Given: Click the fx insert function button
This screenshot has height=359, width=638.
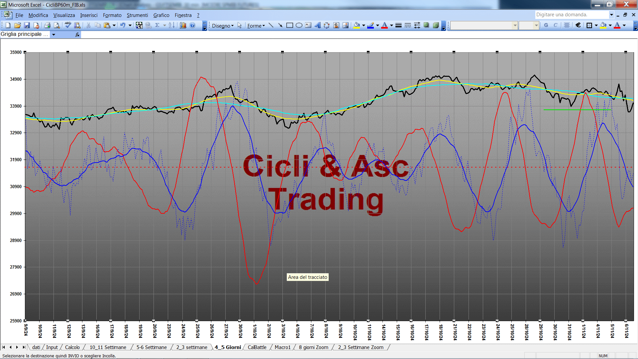Looking at the screenshot, I should click(x=77, y=35).
